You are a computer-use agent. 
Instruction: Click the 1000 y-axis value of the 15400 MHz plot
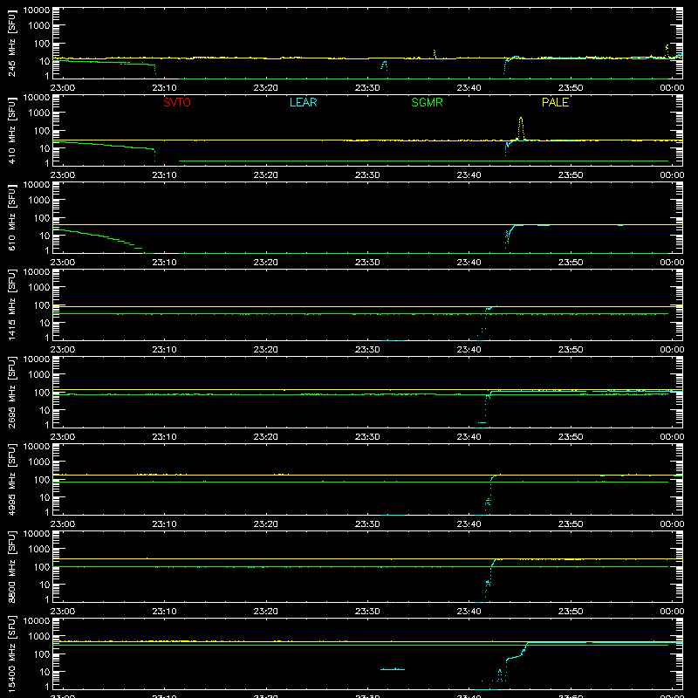tap(39, 637)
